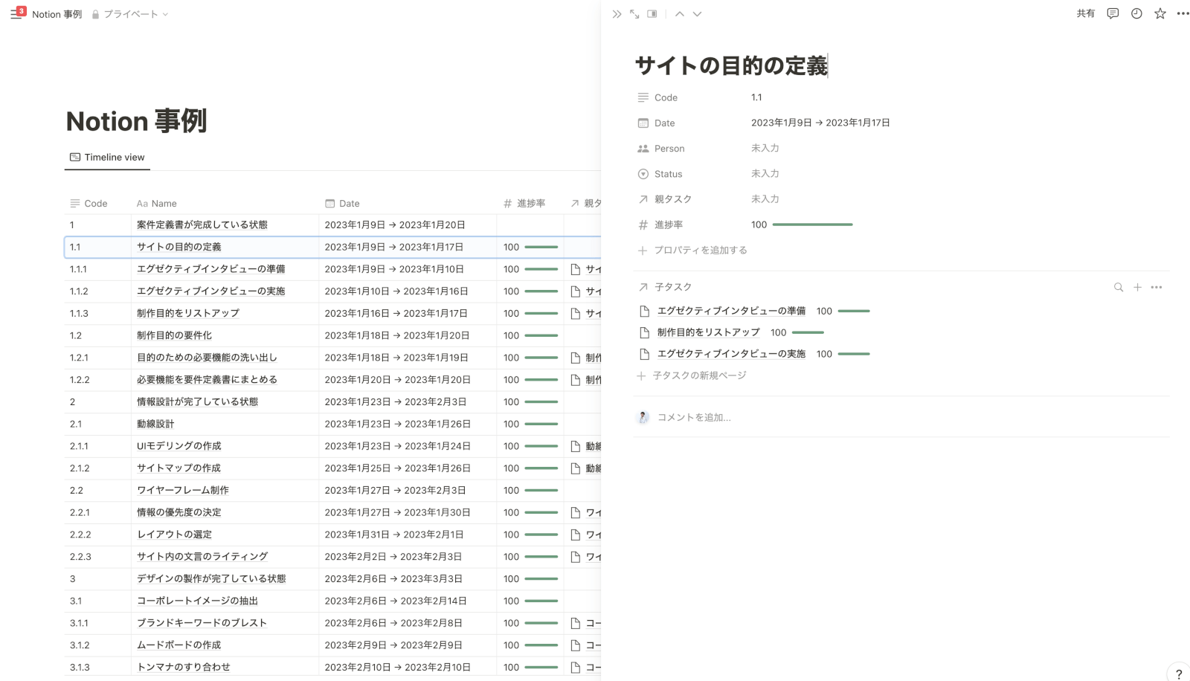Click the Code column header

click(89, 203)
